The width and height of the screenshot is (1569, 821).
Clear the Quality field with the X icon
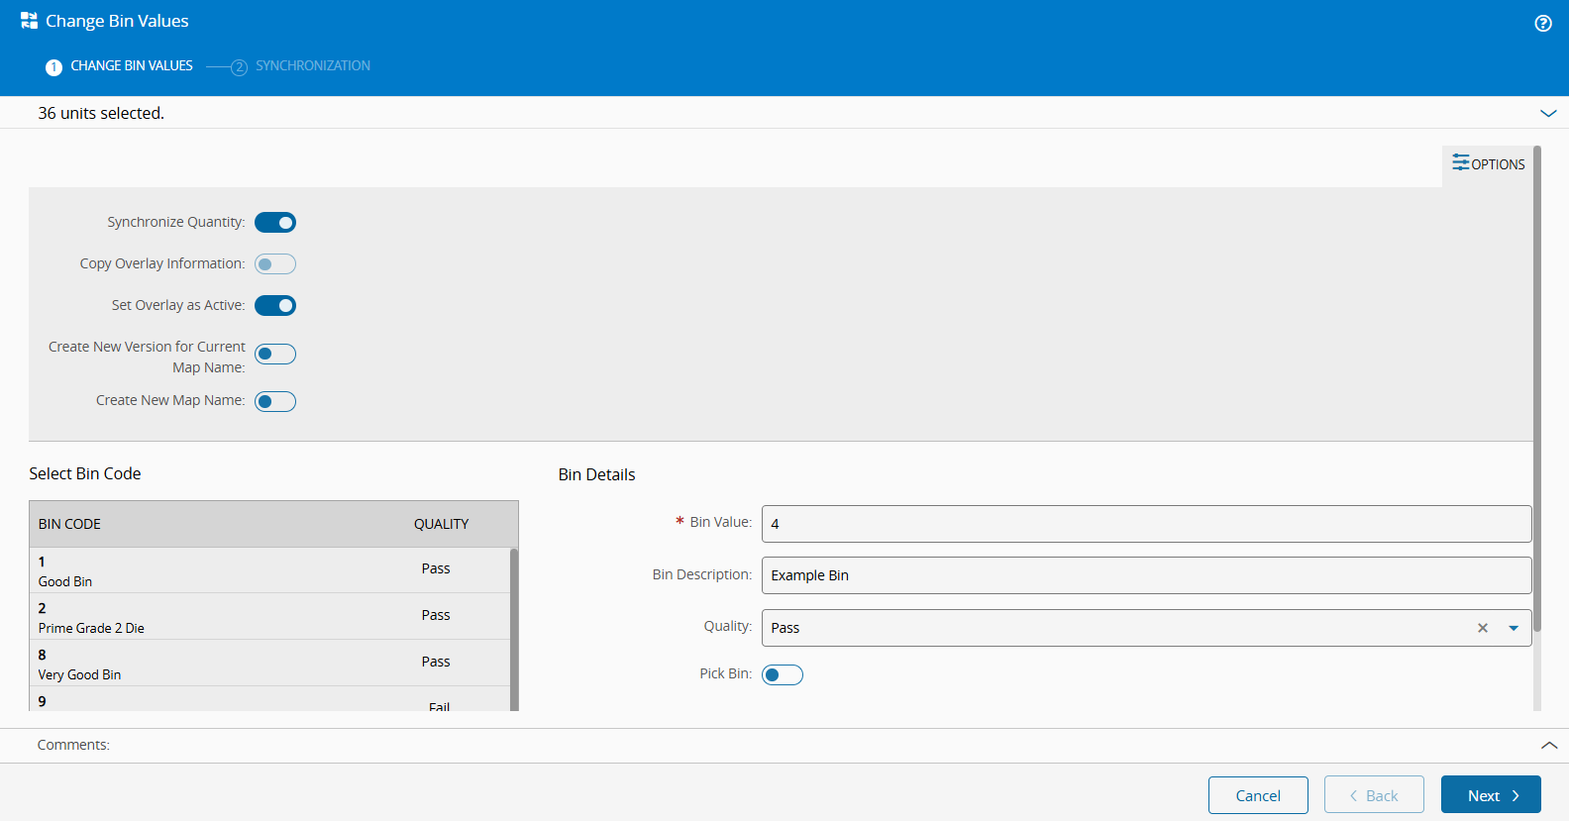click(x=1482, y=628)
